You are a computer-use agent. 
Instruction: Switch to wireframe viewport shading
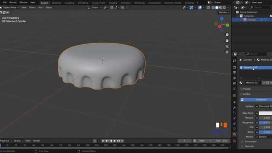click(x=213, y=8)
